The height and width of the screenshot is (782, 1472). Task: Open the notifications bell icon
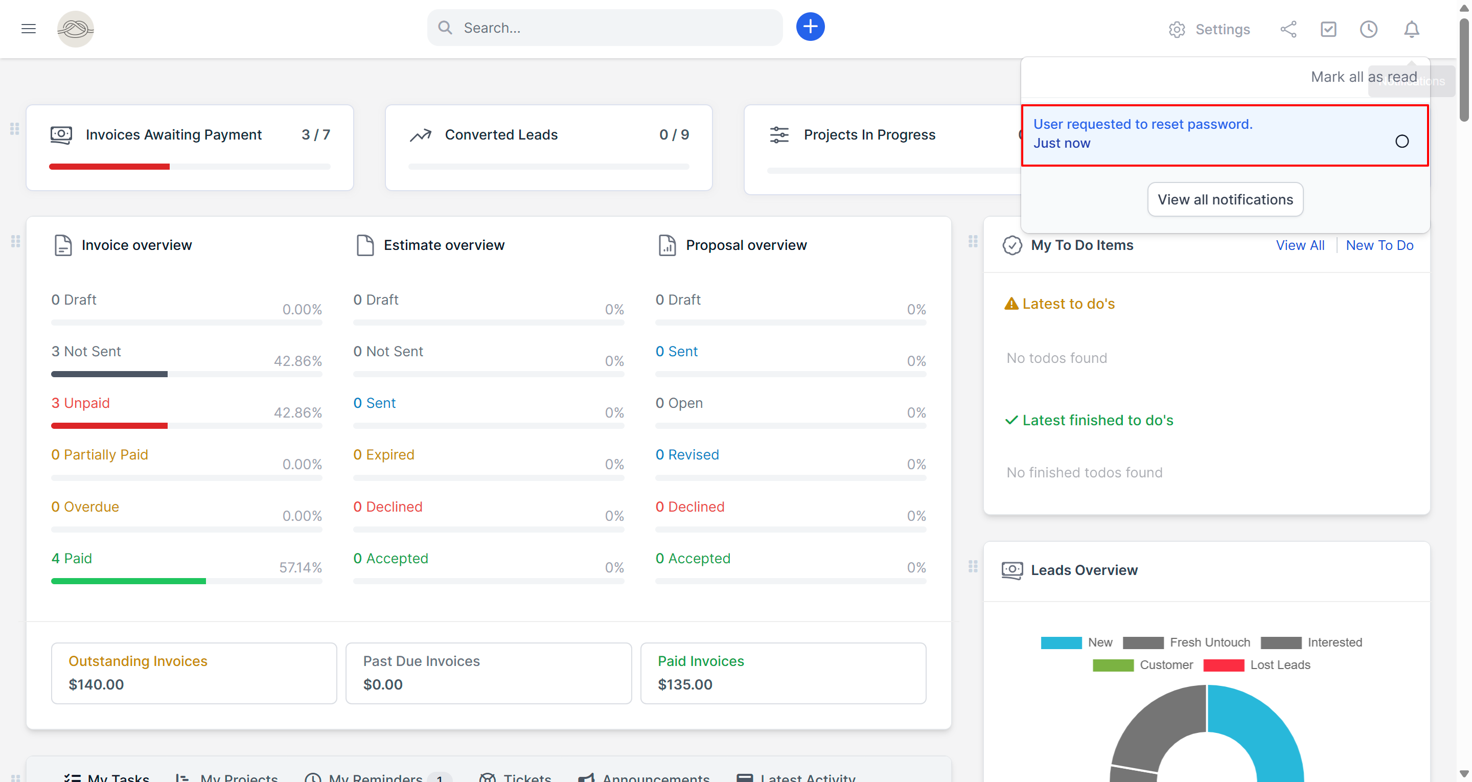point(1411,29)
